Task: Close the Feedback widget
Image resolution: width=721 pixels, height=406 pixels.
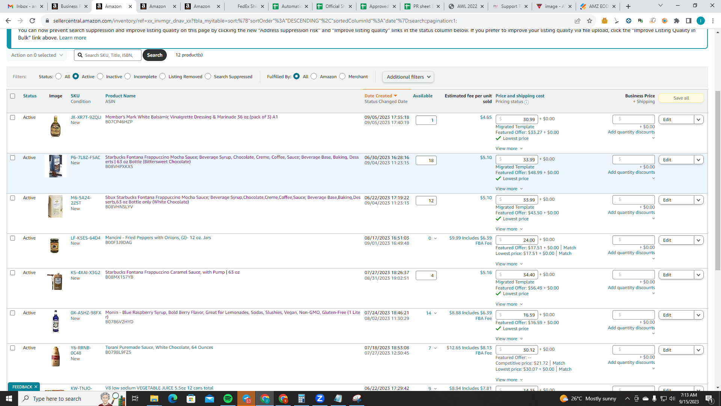Action: coord(36,387)
